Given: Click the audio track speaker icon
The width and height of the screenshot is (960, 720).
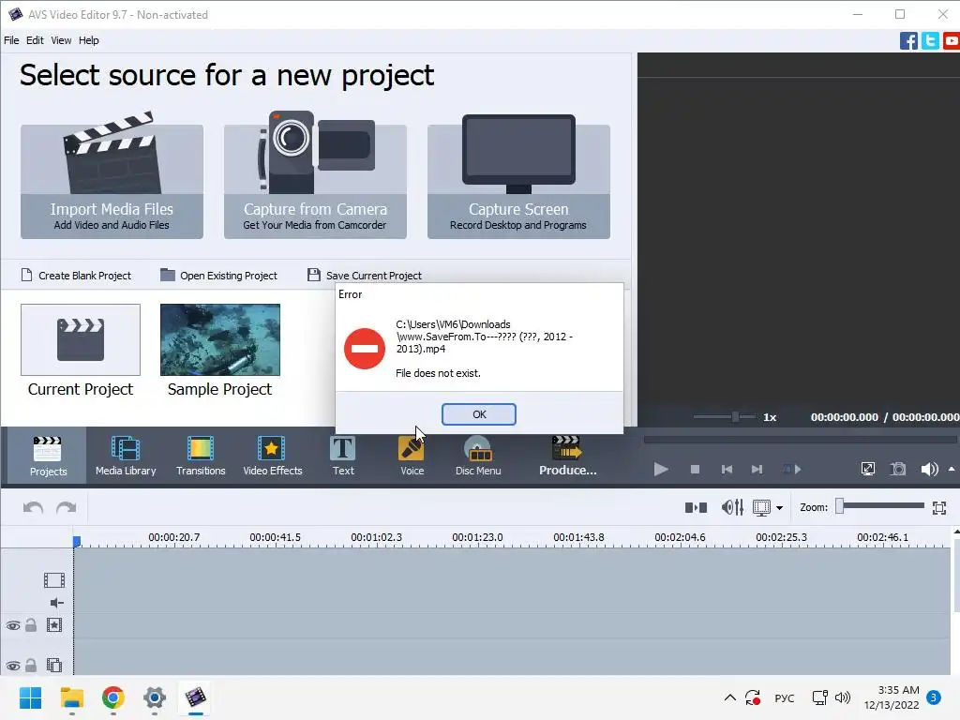Looking at the screenshot, I should (x=56, y=603).
